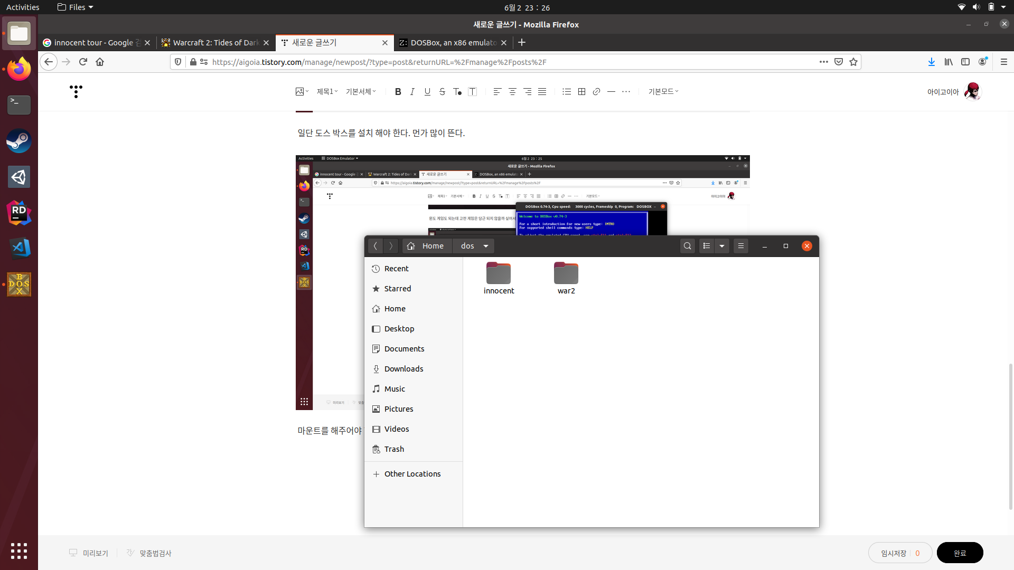Click the 완료 publish button

[x=960, y=553]
